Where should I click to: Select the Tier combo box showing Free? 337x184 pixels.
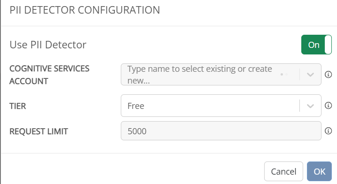pyautogui.click(x=221, y=106)
